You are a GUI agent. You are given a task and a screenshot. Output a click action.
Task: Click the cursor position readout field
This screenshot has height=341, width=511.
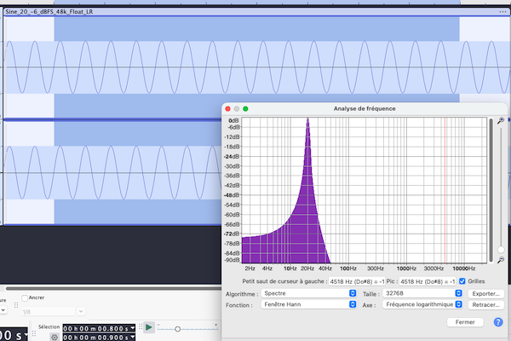[x=357, y=281]
